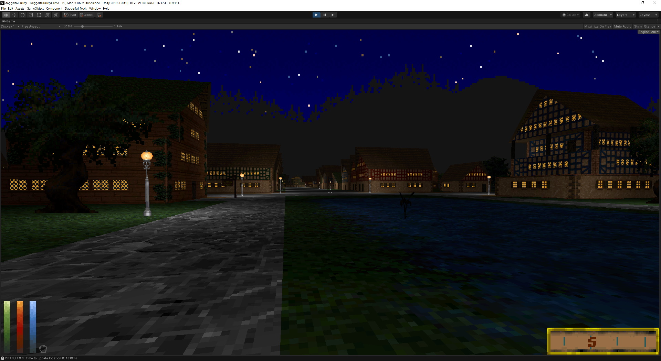
Task: Open the Assets menu
Action: pyautogui.click(x=20, y=9)
